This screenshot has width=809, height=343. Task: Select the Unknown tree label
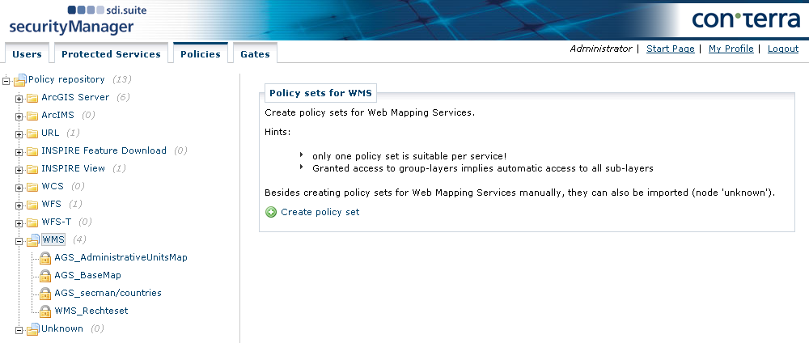[x=62, y=328]
